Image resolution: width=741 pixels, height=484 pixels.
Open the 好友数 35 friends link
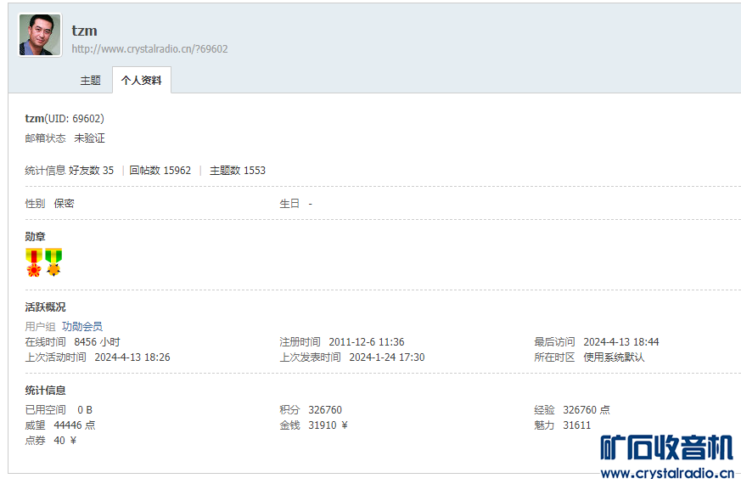tap(91, 171)
